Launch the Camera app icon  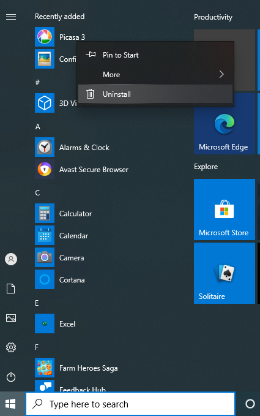[x=45, y=257]
